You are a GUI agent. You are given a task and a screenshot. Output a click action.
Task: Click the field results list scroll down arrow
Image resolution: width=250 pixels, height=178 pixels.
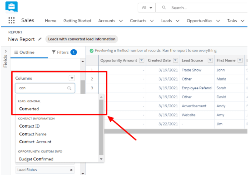pyautogui.click(x=101, y=159)
